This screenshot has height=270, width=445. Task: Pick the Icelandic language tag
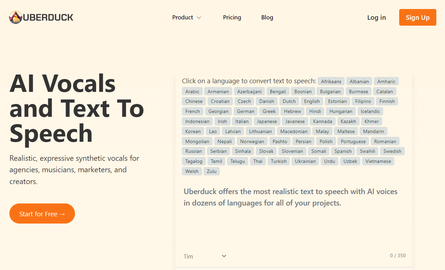click(x=370, y=111)
